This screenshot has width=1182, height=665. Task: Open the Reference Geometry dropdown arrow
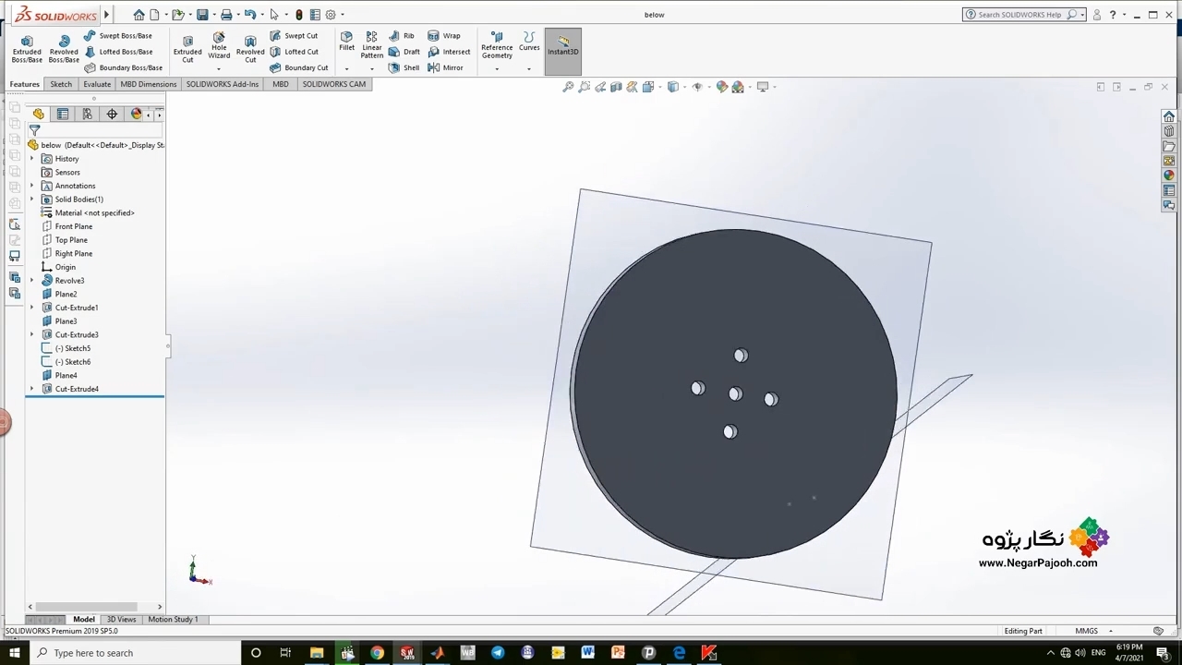497,69
